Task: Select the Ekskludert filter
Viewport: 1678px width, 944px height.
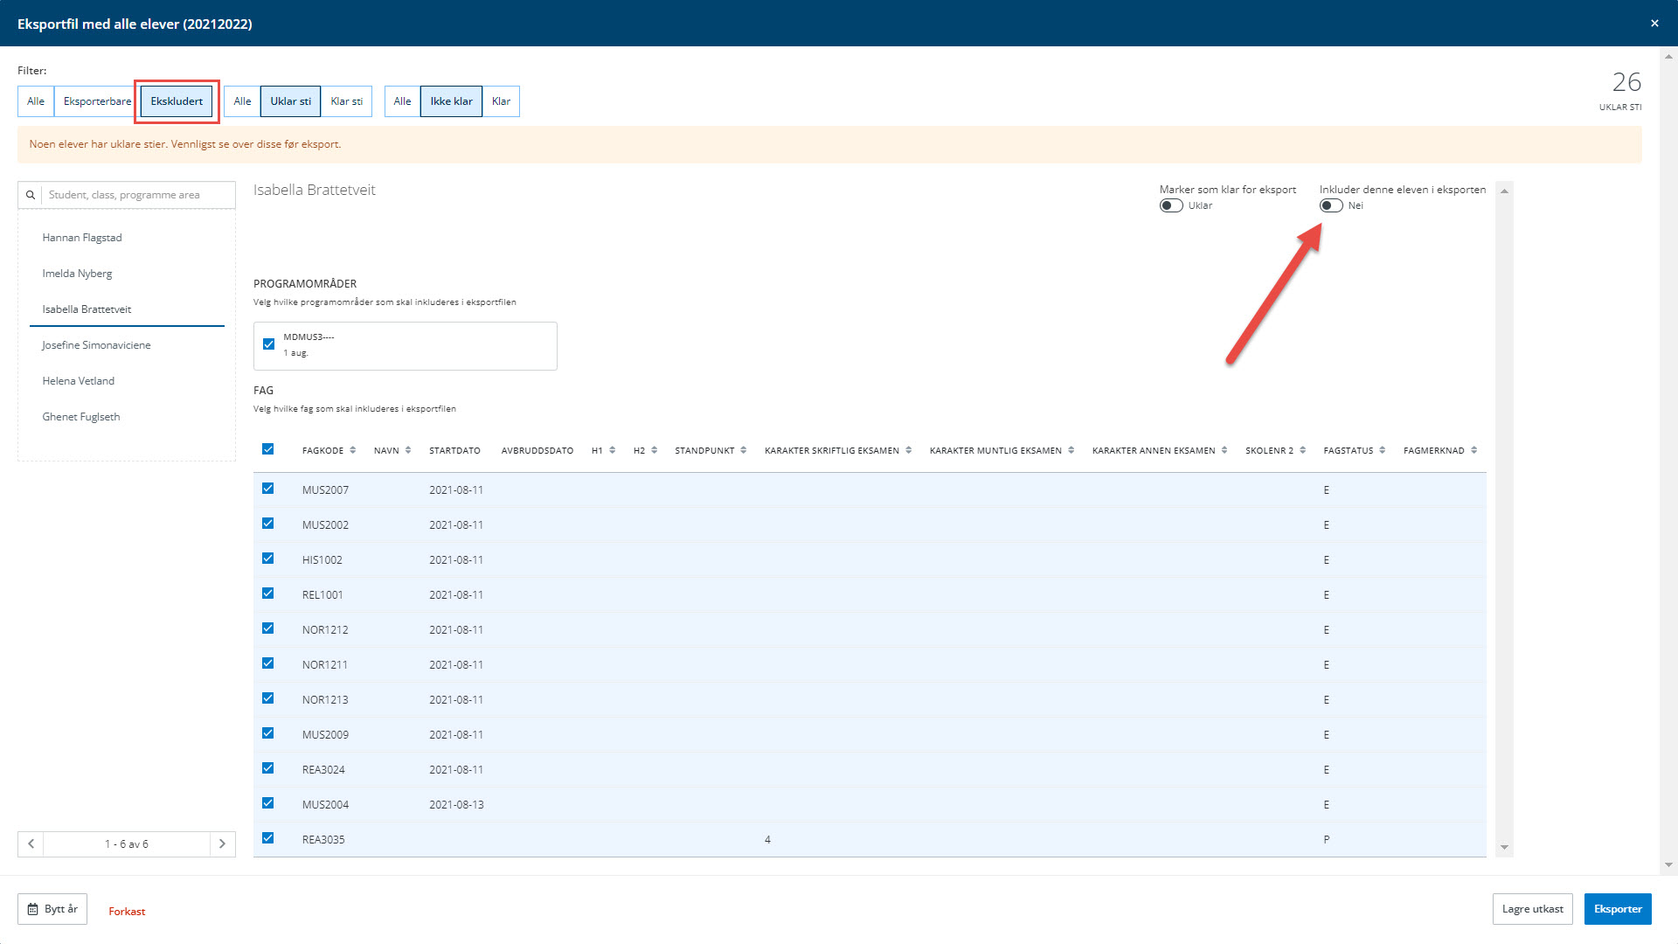Action: [177, 101]
